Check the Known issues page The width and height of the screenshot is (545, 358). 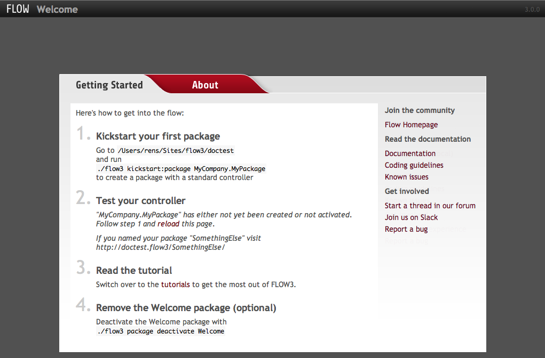pyautogui.click(x=406, y=177)
